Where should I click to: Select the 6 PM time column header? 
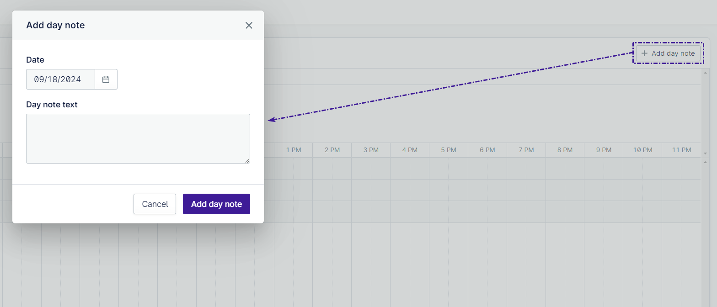click(488, 150)
